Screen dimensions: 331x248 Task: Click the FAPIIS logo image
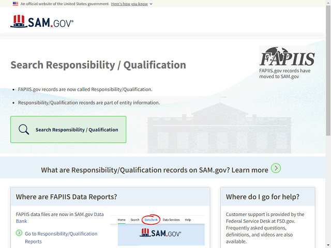coord(287,56)
